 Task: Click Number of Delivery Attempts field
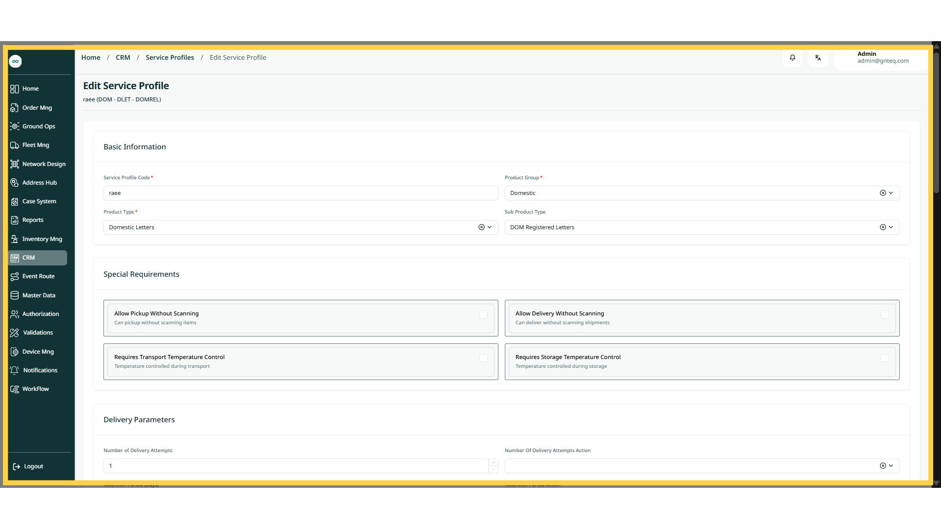click(296, 466)
